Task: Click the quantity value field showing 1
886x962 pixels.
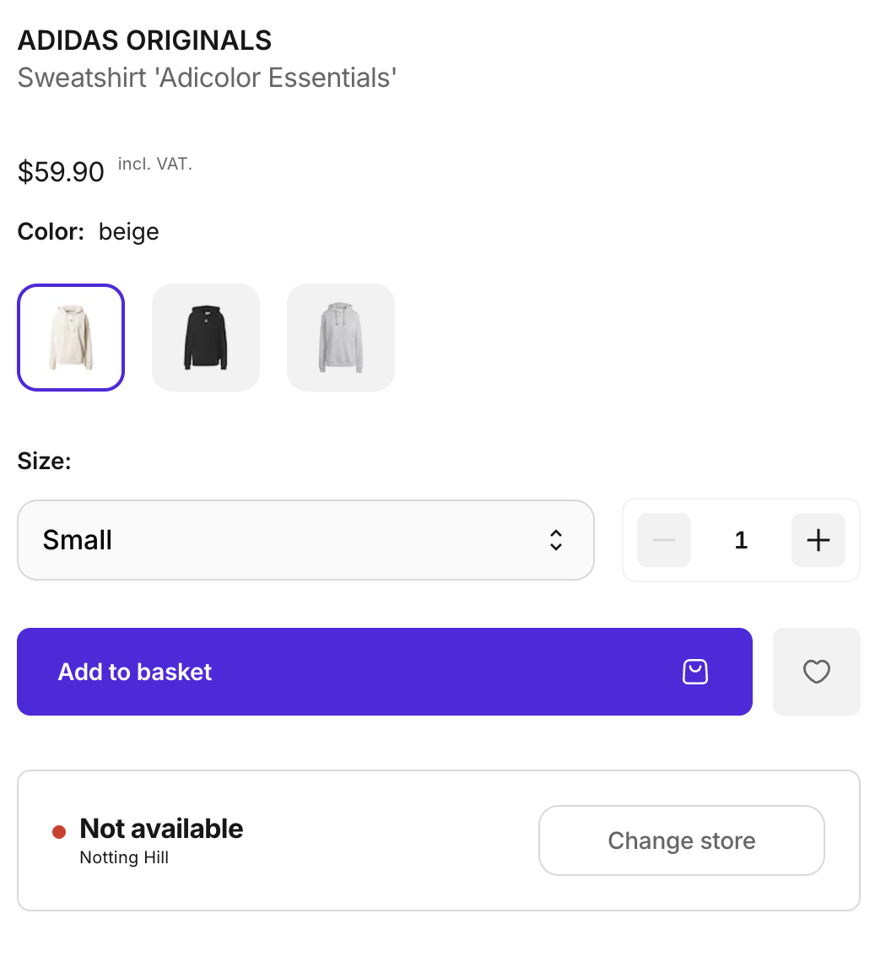Action: 741,540
